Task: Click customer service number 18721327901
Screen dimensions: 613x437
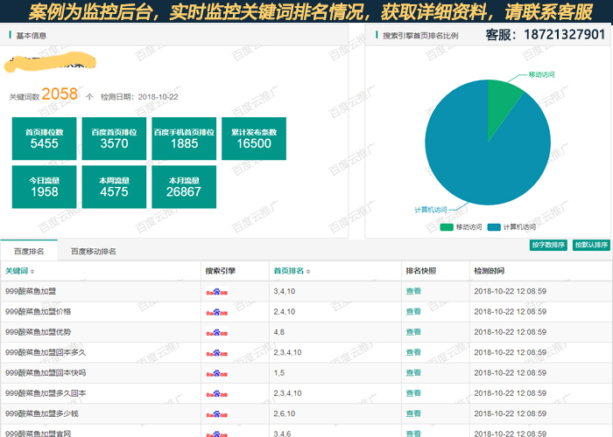Action: pos(564,34)
